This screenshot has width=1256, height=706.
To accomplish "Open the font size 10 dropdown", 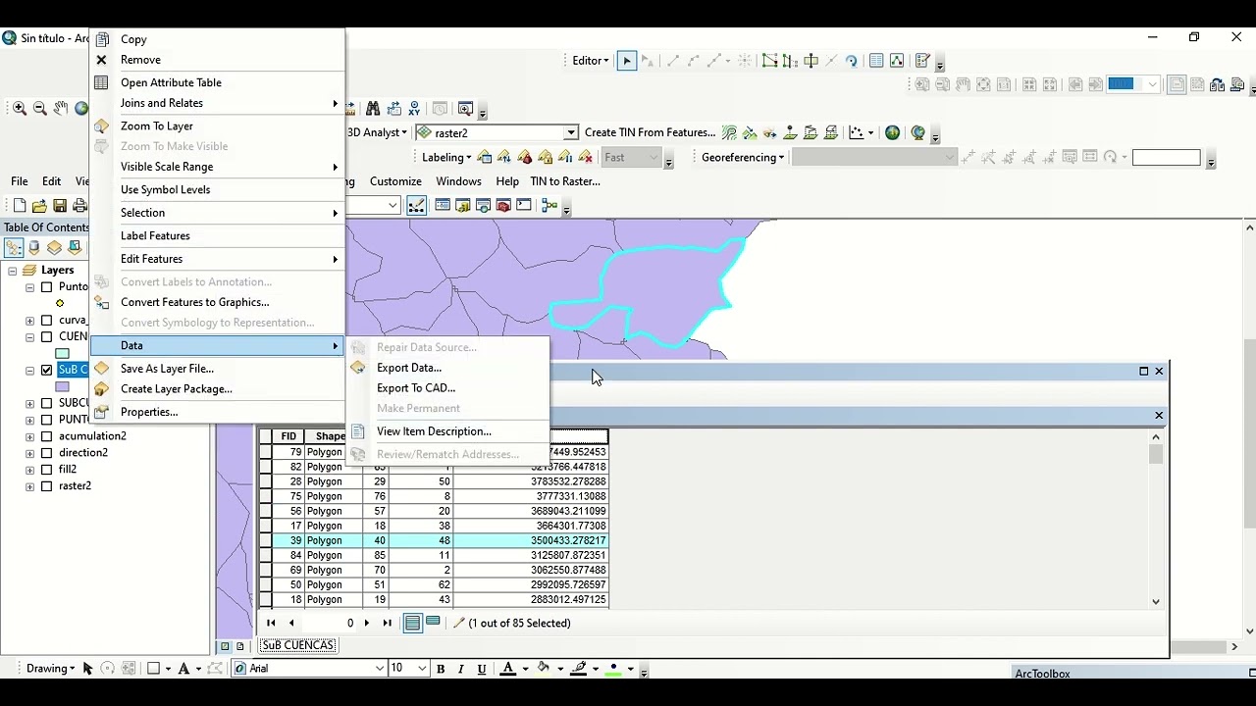I will click(422, 669).
